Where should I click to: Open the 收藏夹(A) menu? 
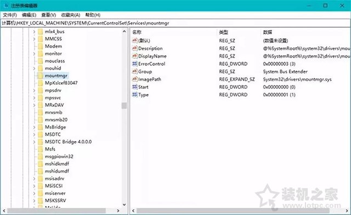(71, 15)
